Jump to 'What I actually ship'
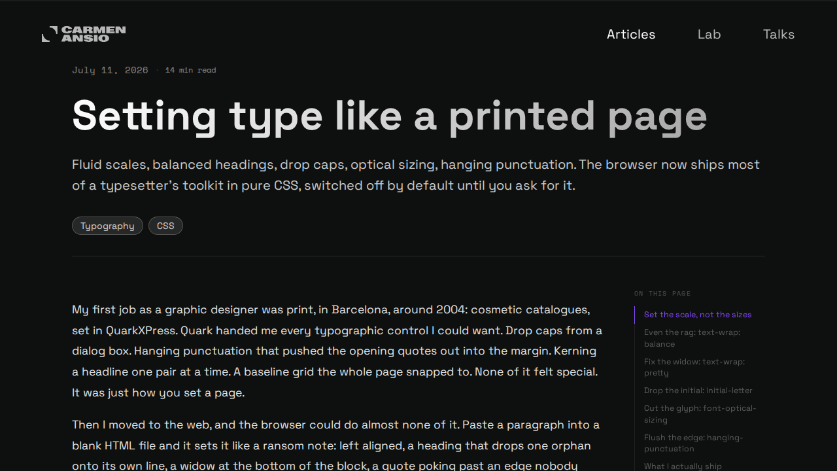This screenshot has width=837, height=471. 683,466
